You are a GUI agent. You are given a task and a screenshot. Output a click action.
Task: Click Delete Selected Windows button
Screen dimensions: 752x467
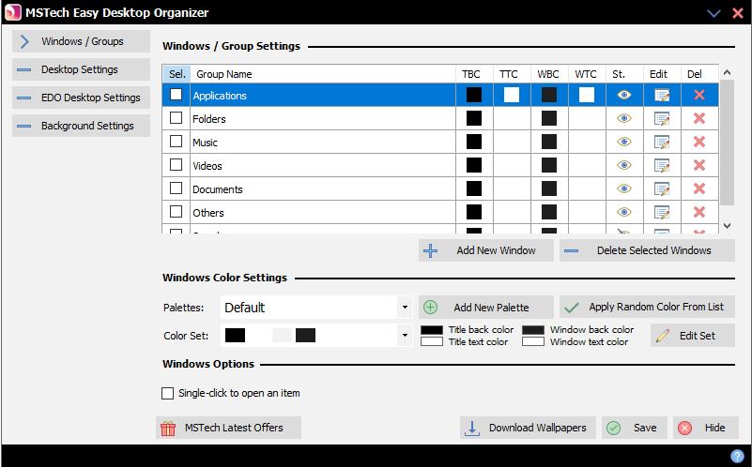pyautogui.click(x=647, y=250)
